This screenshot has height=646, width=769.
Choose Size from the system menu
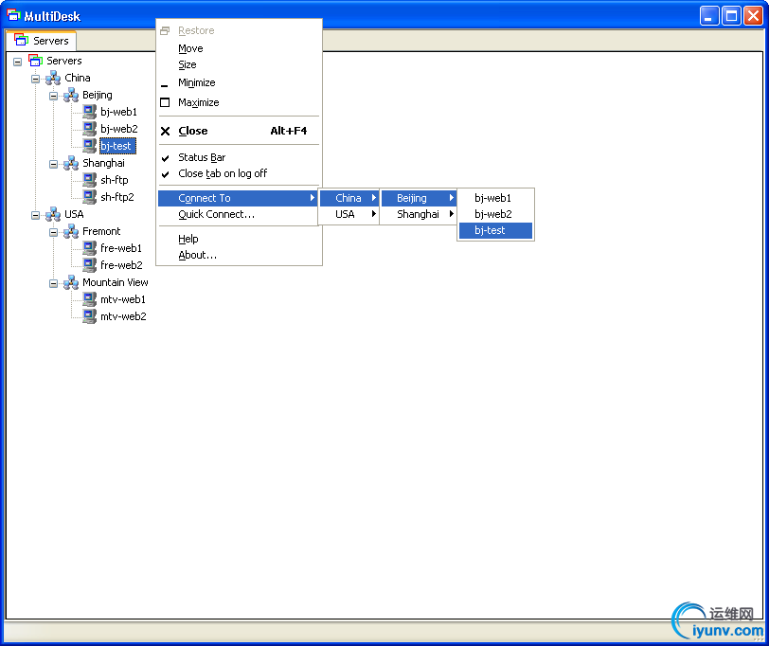[x=240, y=64]
